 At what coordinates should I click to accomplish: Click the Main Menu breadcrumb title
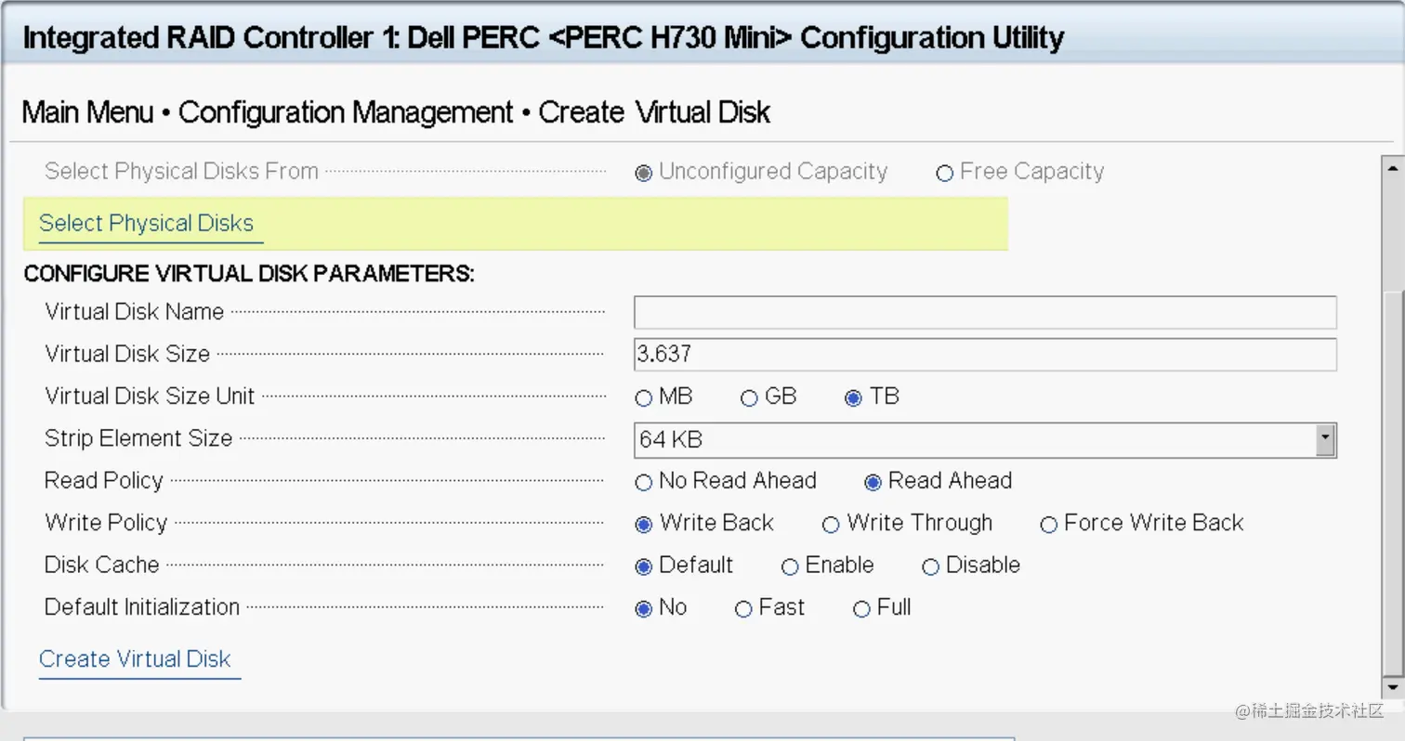[87, 112]
